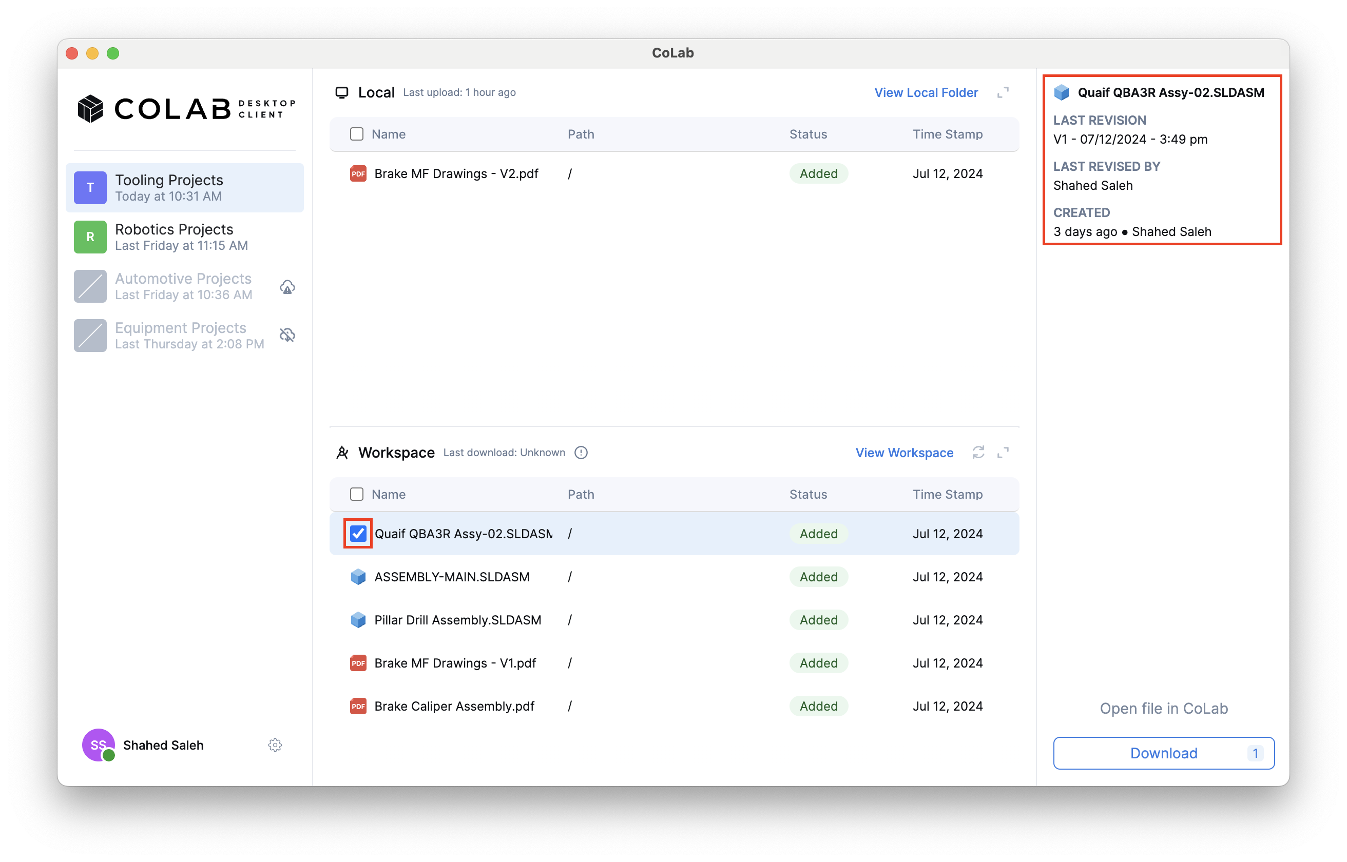The image size is (1347, 862).
Task: Click PDF icon of Brake MF Drawings - V2.pdf
Action: click(358, 173)
